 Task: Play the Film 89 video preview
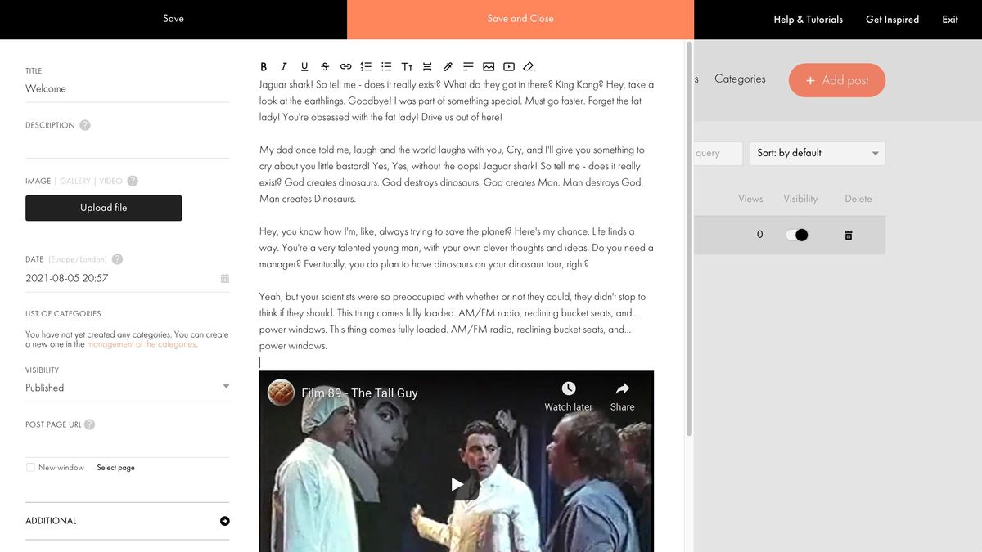[457, 484]
